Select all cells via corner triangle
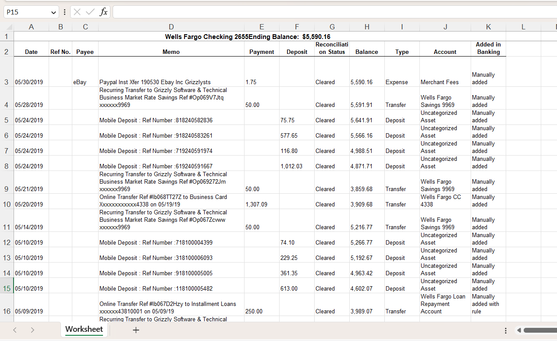The image size is (557, 341). click(x=7, y=27)
